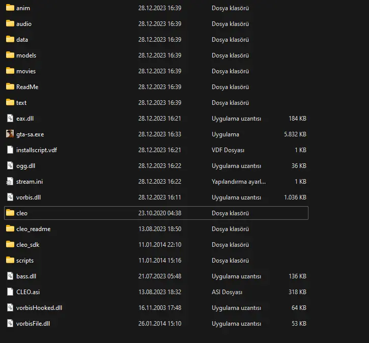Click the audio folder icon
Image resolution: width=369 pixels, height=343 pixels.
tap(10, 23)
